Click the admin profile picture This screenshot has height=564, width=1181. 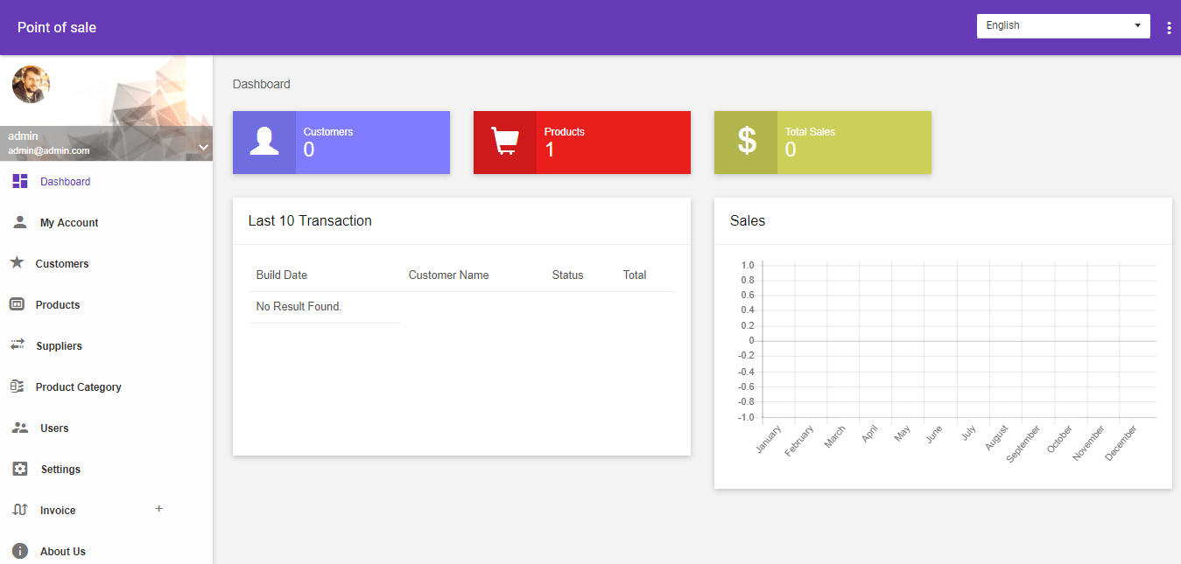31,85
